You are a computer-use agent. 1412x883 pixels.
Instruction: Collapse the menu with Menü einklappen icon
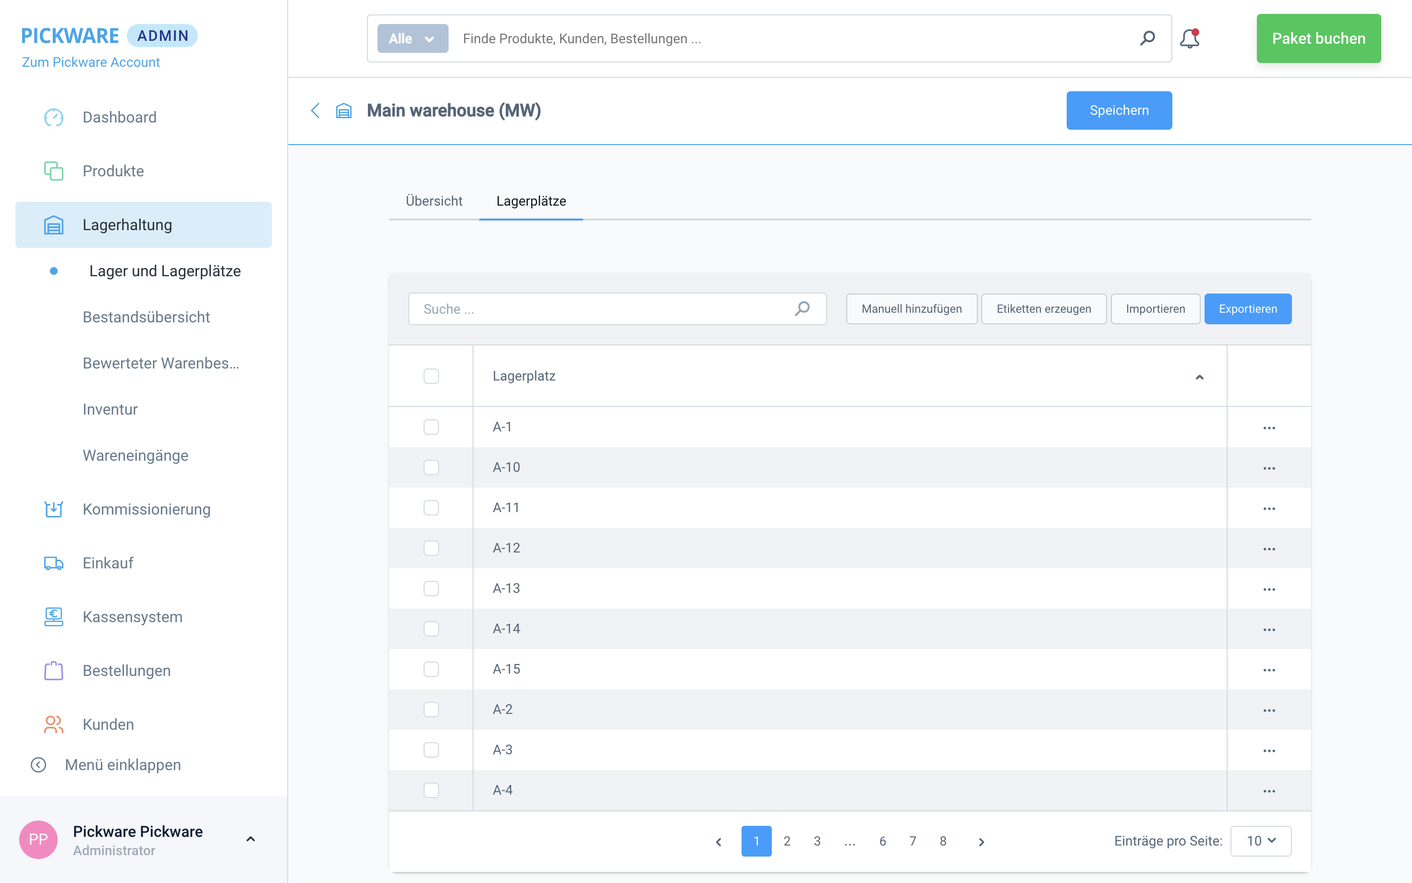(38, 764)
